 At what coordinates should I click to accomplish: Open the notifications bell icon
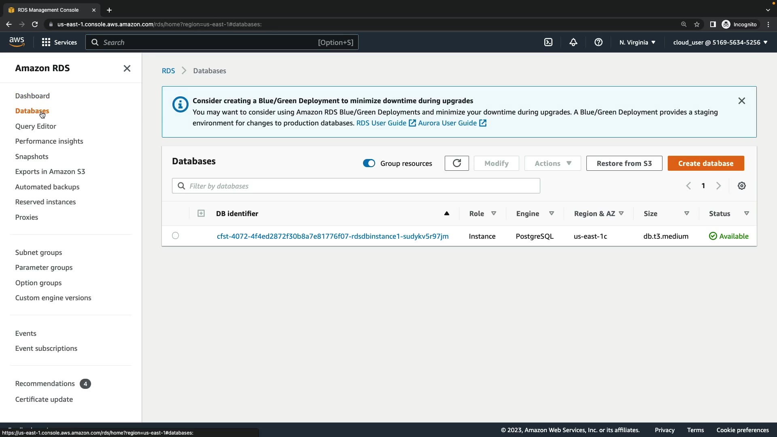coord(573,42)
